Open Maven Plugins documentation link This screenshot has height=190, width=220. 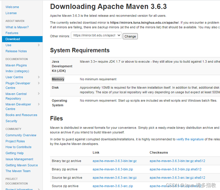click(x=16, y=65)
